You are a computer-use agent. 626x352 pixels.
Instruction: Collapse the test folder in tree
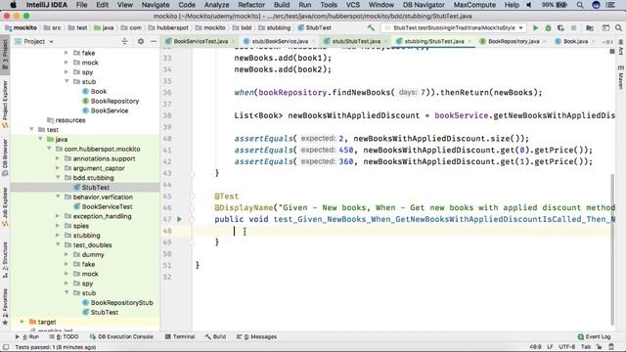(31, 129)
